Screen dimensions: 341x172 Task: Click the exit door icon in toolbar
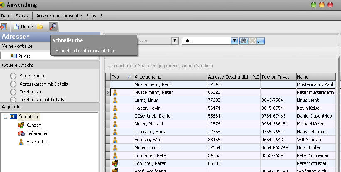[x=3, y=27]
